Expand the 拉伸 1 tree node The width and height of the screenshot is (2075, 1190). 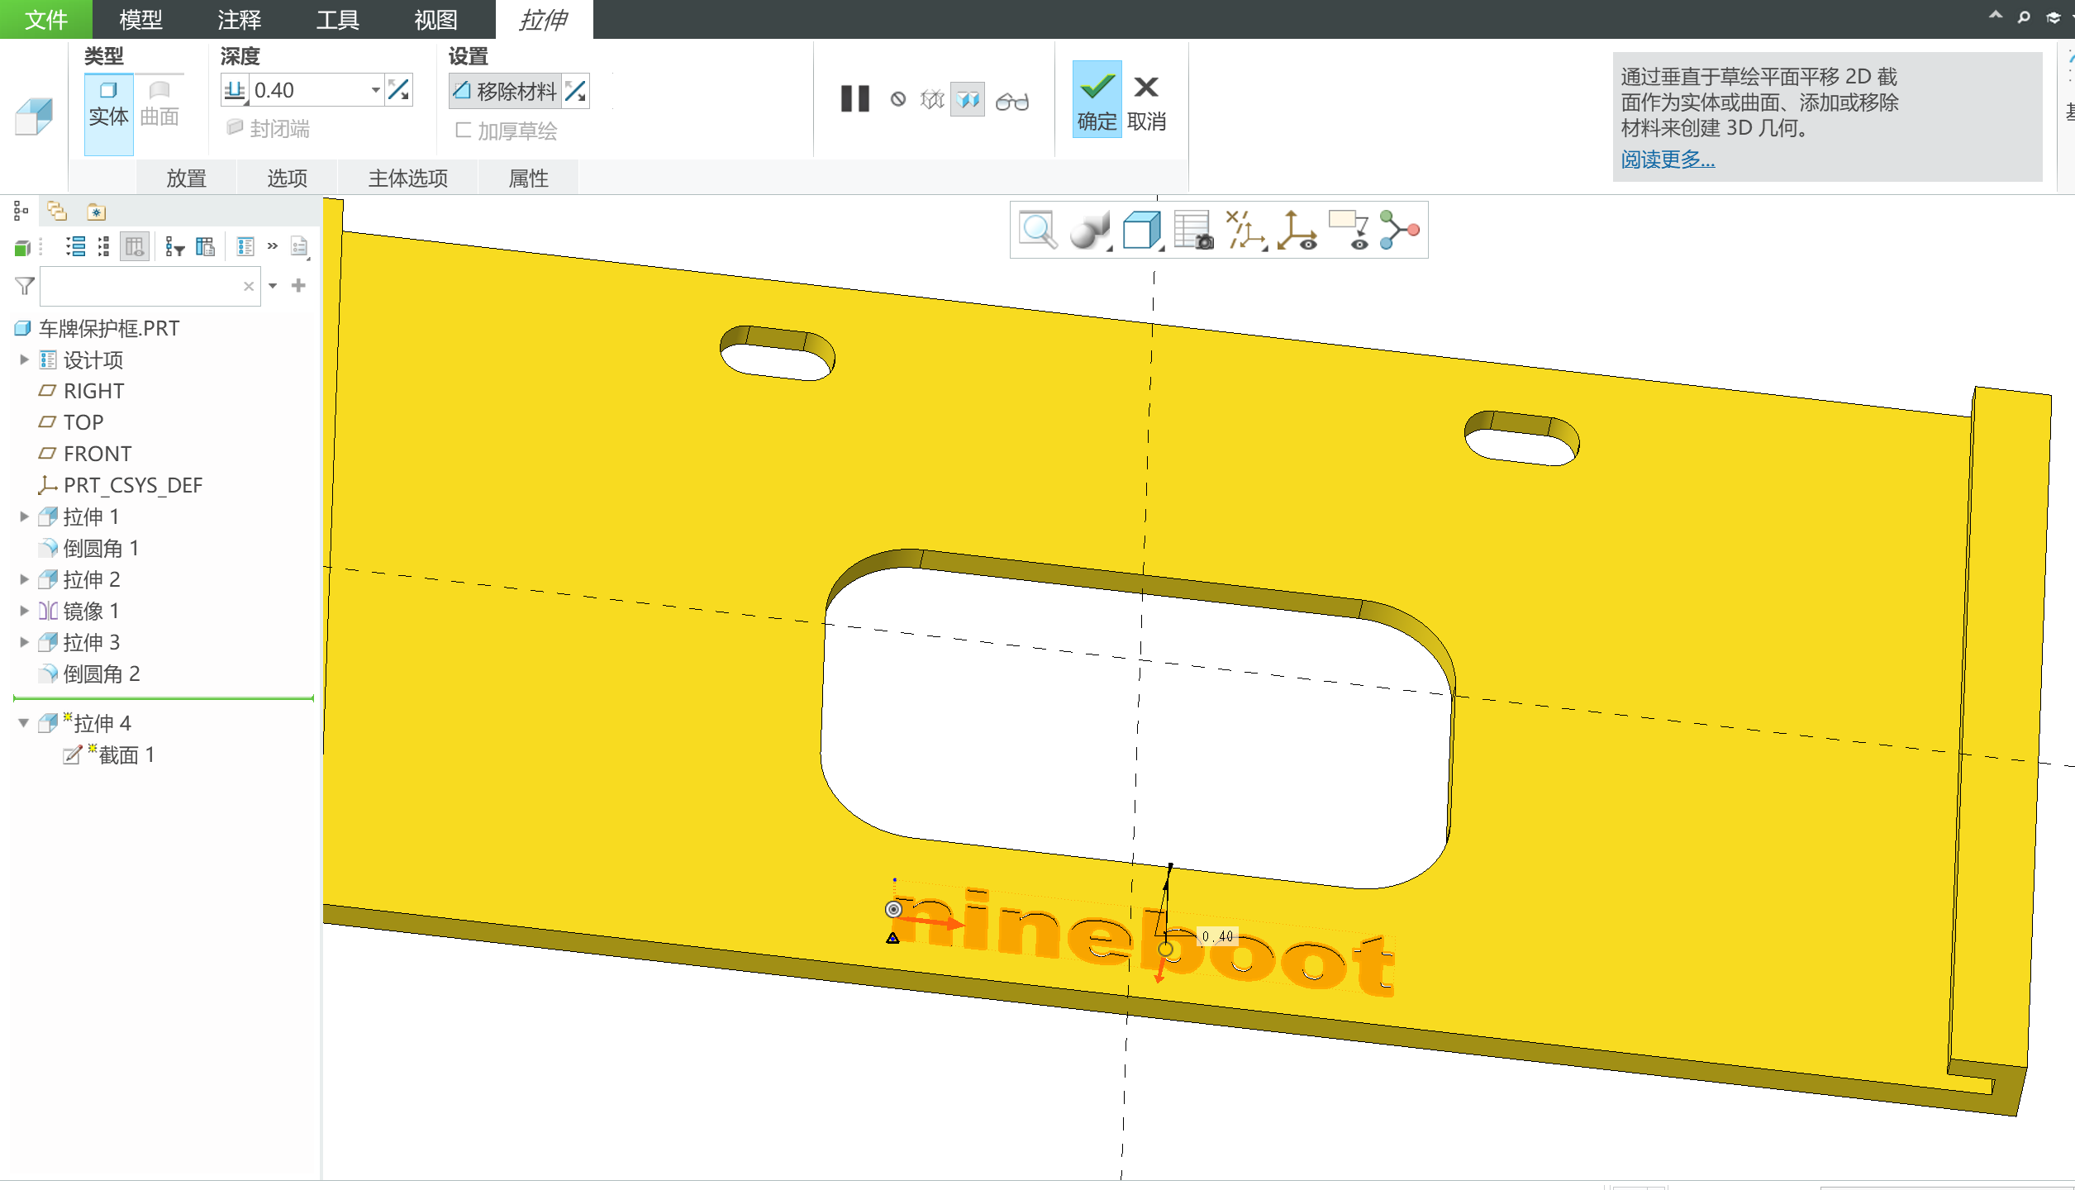pyautogui.click(x=24, y=516)
